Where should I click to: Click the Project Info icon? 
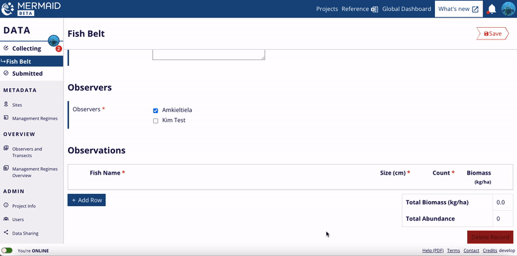pyautogui.click(x=6, y=205)
